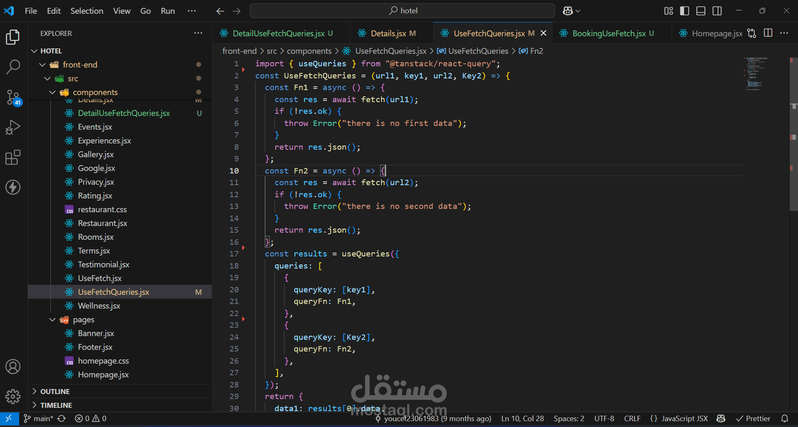Viewport: 798px width, 427px height.
Task: Open the Run menu
Action: point(168,11)
